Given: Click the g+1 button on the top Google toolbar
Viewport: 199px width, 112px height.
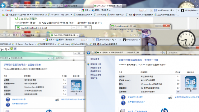Looking at the screenshot, I should point(141,10).
